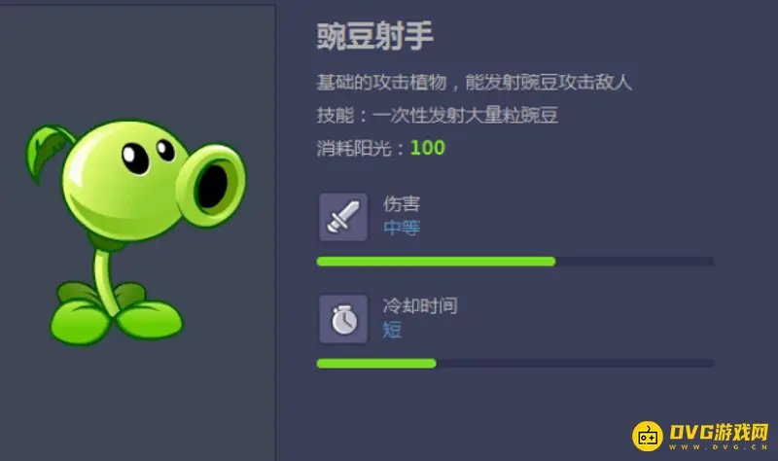Viewport: 778px width, 461px height.
Task: Click the plant description text line
Action: 475,82
